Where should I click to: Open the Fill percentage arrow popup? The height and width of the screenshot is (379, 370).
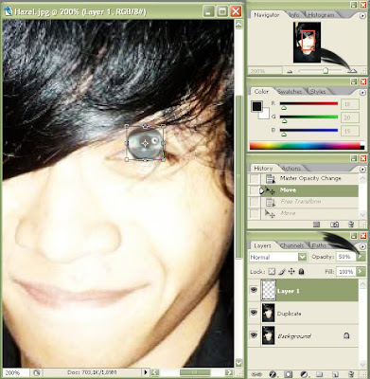tap(361, 271)
